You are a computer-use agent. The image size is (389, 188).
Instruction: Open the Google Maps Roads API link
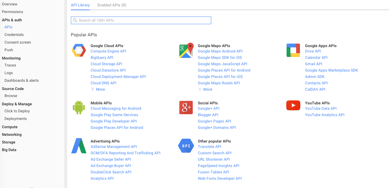(x=219, y=83)
